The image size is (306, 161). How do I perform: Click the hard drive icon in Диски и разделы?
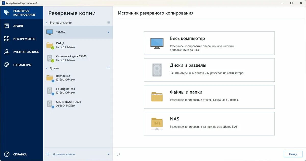157,70
